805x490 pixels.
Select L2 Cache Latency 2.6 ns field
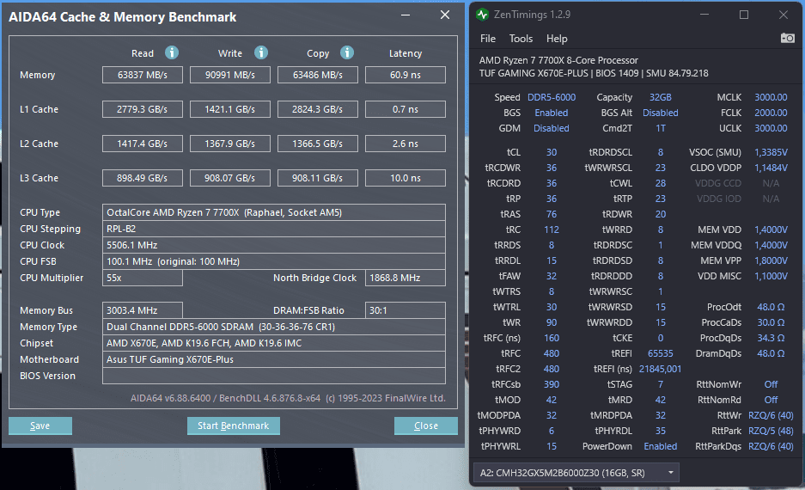tap(405, 144)
